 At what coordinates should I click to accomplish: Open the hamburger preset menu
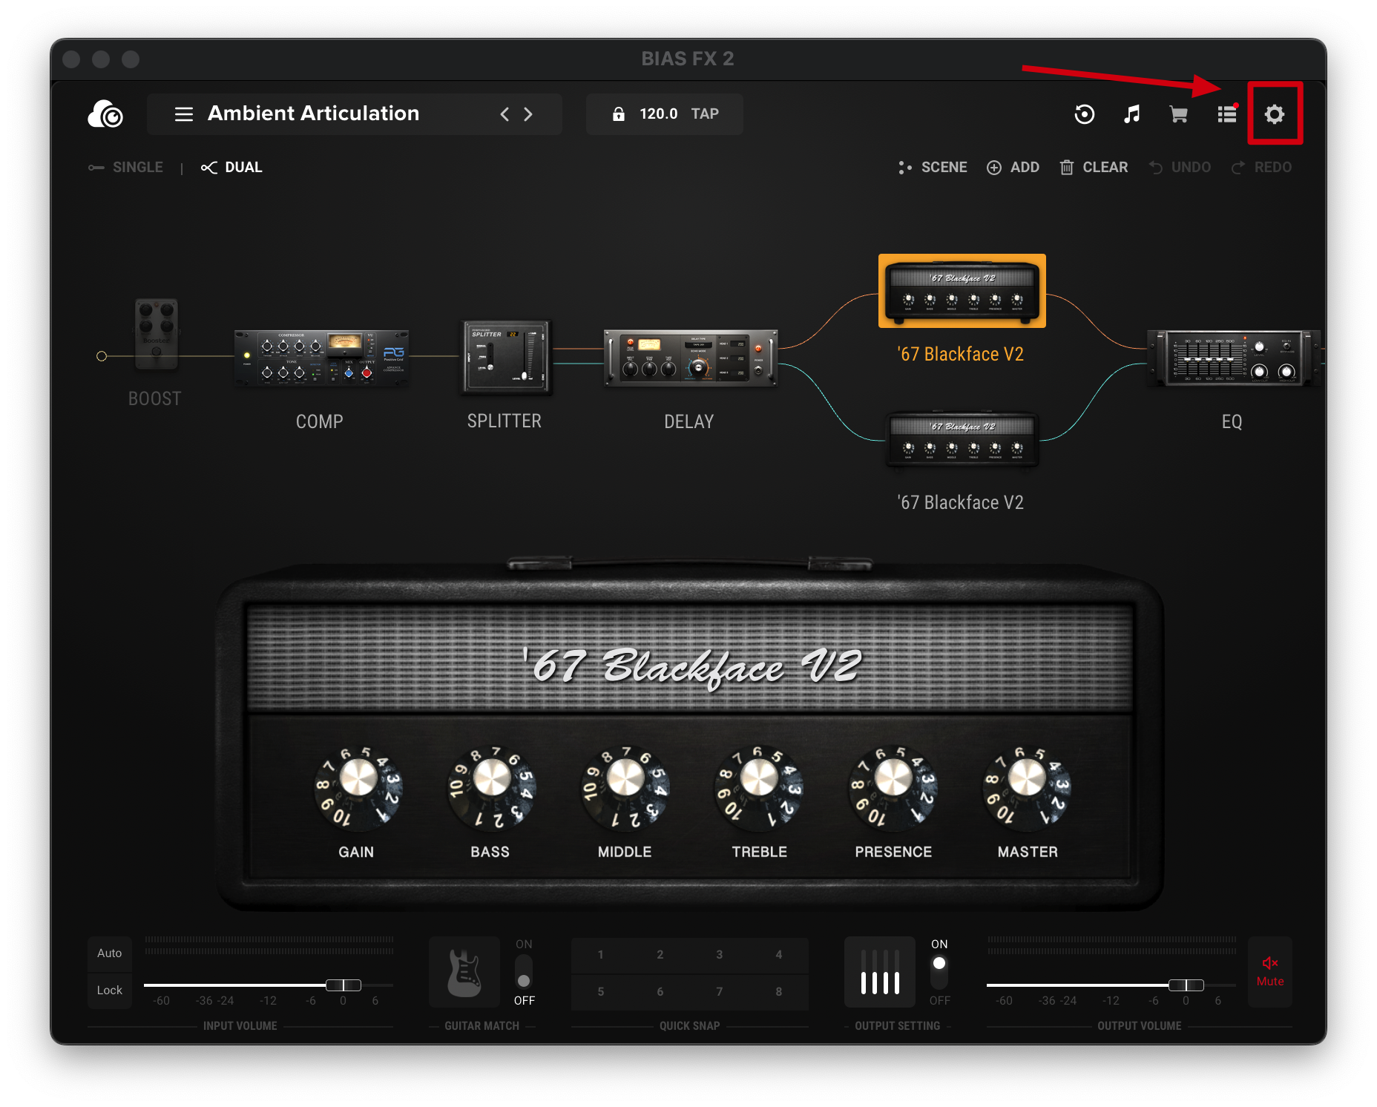coord(184,114)
